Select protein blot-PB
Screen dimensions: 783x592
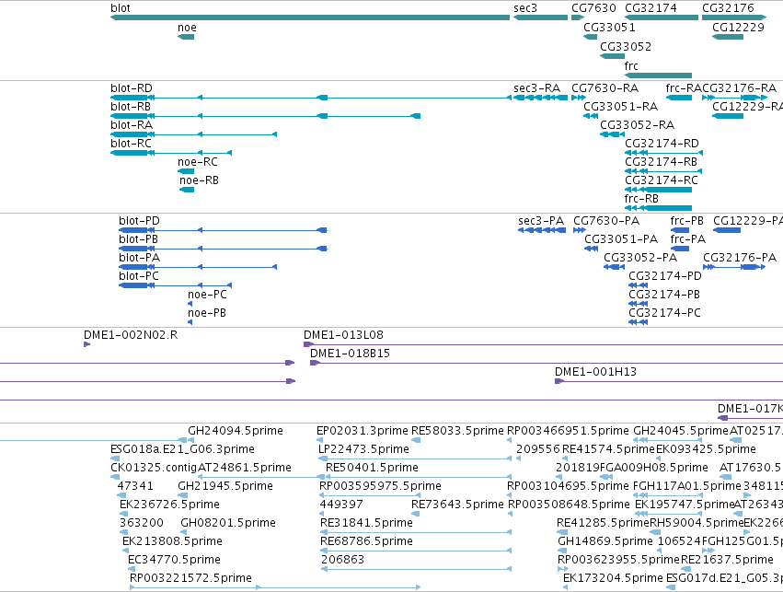click(223, 249)
